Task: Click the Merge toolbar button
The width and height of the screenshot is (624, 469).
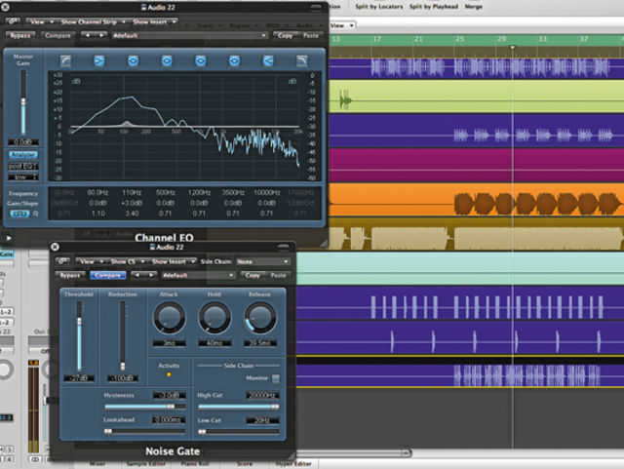Action: coord(473,7)
